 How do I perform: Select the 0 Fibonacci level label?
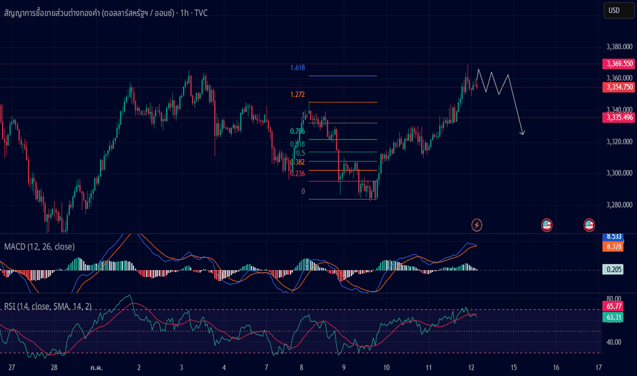pos(303,191)
